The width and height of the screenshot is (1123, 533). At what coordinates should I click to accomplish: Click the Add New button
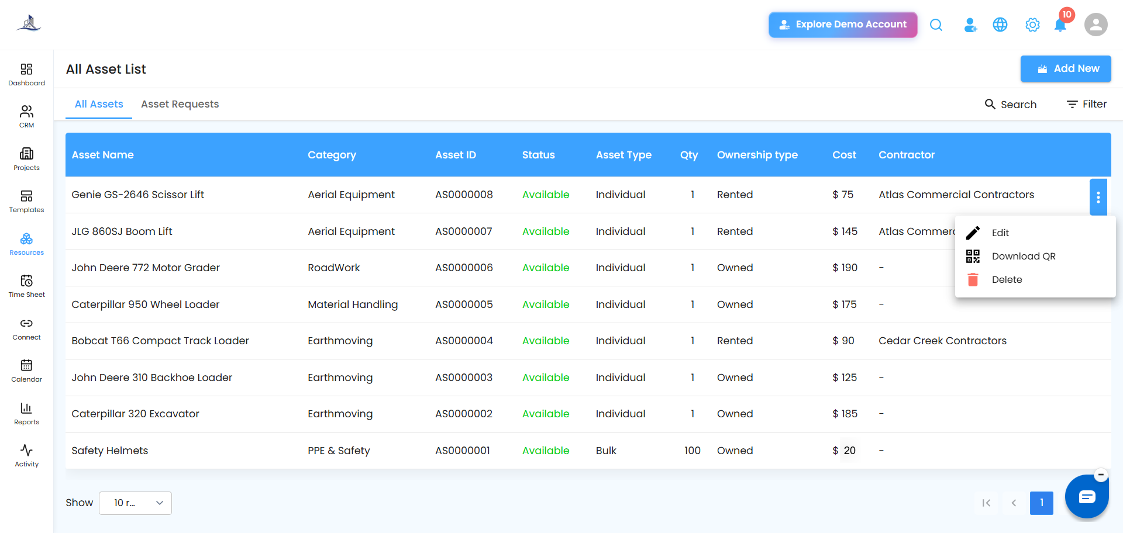point(1066,68)
